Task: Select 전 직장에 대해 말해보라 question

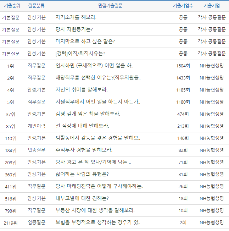Action: point(82,126)
